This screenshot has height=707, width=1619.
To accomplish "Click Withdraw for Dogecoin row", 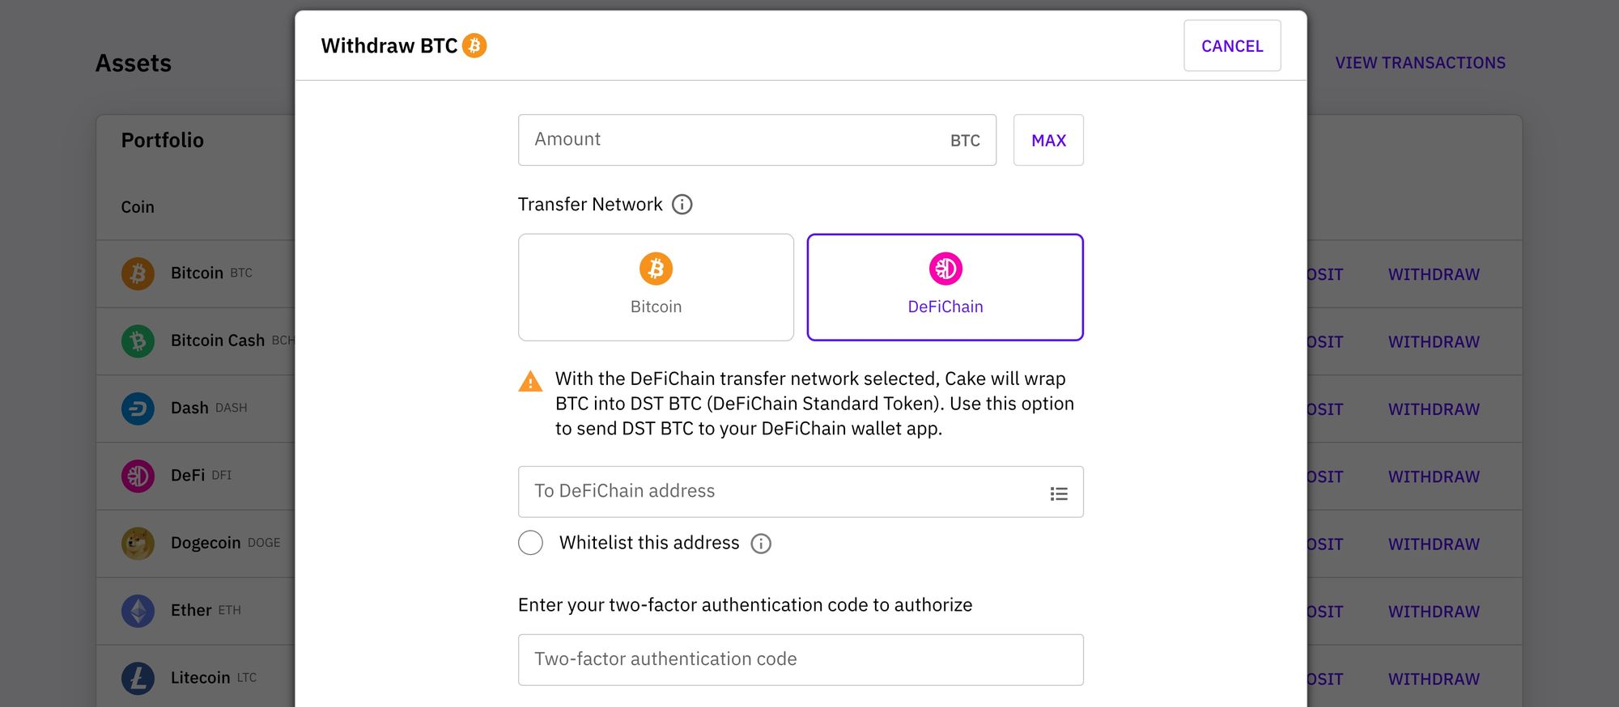I will (1434, 544).
